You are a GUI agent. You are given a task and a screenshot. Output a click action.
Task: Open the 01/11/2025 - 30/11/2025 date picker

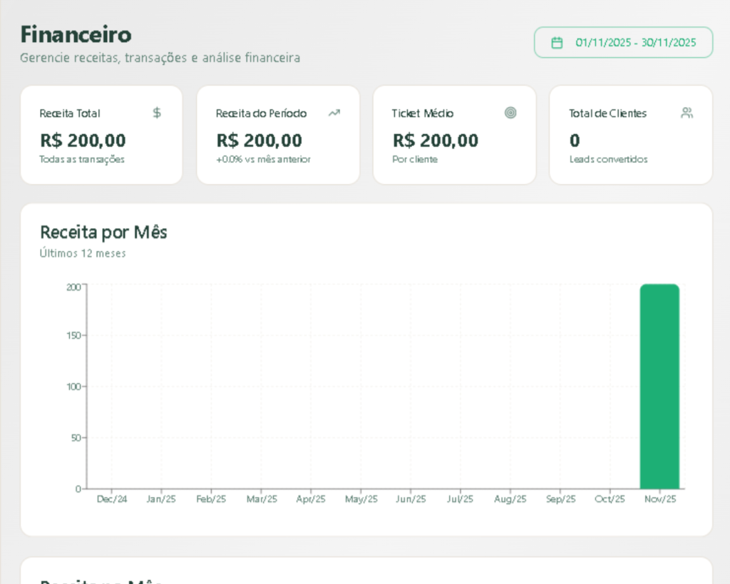click(x=623, y=43)
